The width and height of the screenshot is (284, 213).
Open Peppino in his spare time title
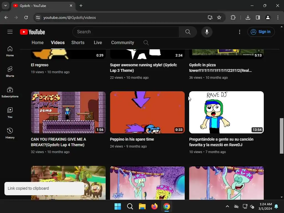pyautogui.click(x=132, y=139)
